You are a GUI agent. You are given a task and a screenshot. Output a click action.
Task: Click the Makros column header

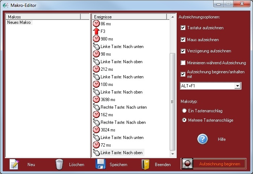click(x=43, y=17)
